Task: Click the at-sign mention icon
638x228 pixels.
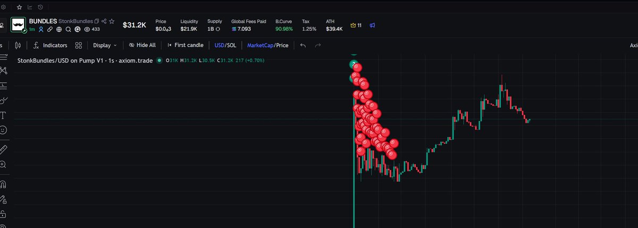Action: (77, 29)
